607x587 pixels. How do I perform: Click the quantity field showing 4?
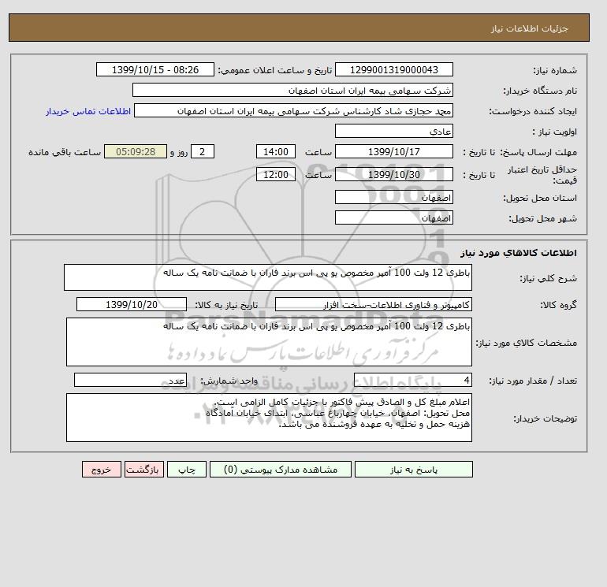pyautogui.click(x=413, y=380)
